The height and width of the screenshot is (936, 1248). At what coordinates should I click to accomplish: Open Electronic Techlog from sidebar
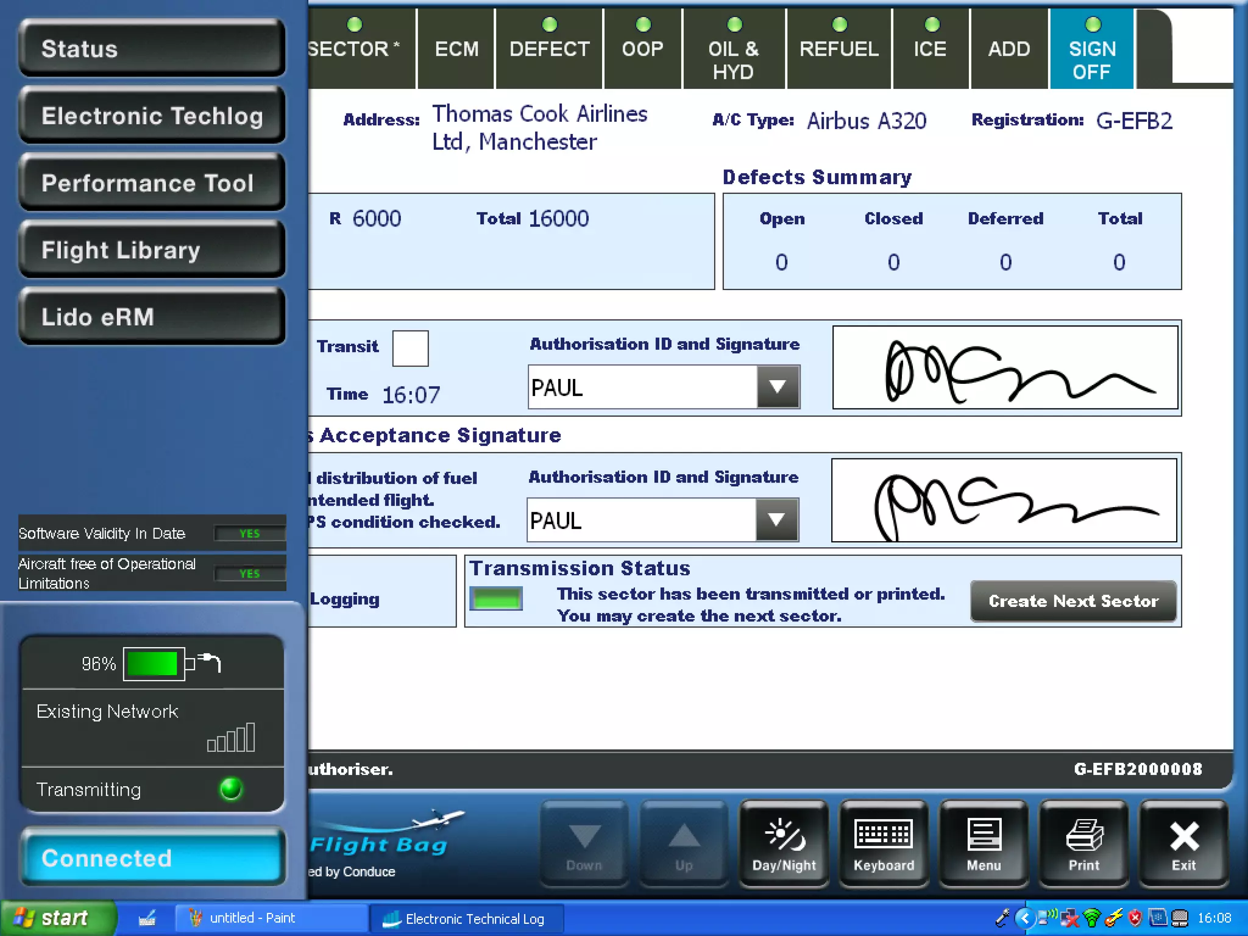click(x=152, y=116)
